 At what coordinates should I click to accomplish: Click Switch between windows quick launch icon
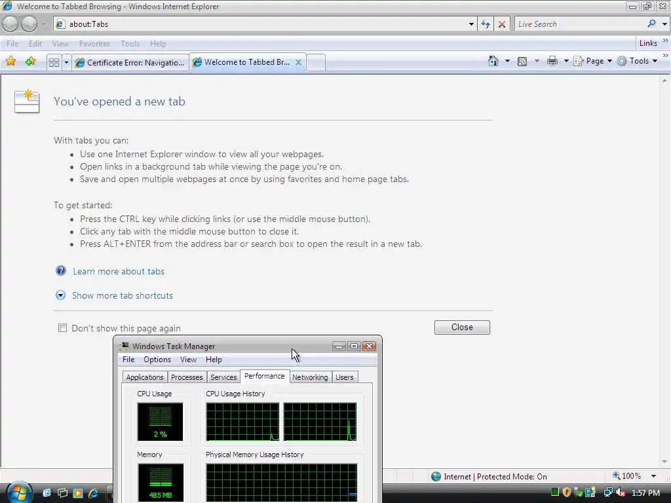62,493
